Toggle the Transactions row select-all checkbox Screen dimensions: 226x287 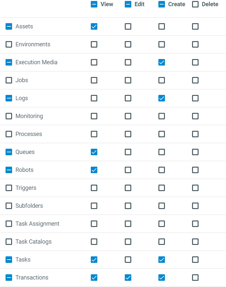pos(9,278)
